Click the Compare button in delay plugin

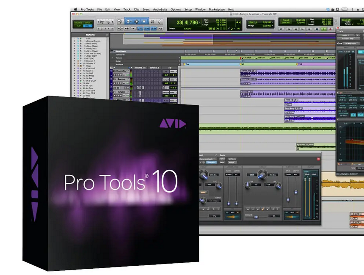[x=211, y=162]
